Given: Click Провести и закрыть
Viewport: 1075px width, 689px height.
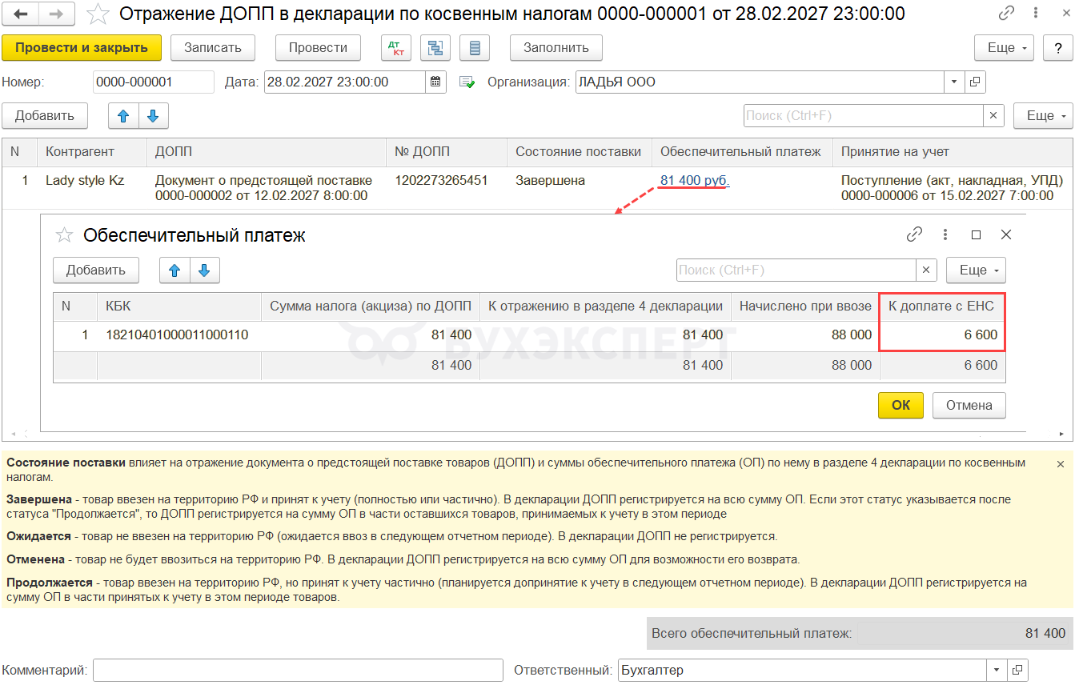Looking at the screenshot, I should pos(82,48).
